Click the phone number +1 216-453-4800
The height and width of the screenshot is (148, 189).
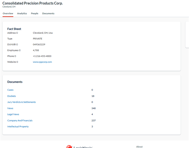tap(42, 56)
